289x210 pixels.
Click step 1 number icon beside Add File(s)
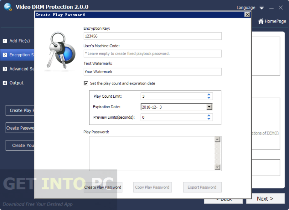pyautogui.click(x=5, y=41)
